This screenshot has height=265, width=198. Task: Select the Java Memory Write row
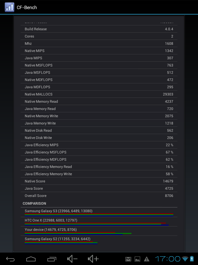(99, 123)
